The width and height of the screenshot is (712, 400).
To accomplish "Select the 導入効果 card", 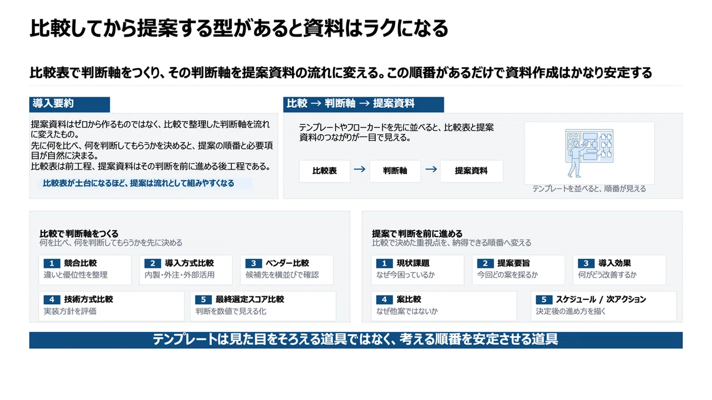I will pyautogui.click(x=619, y=269).
